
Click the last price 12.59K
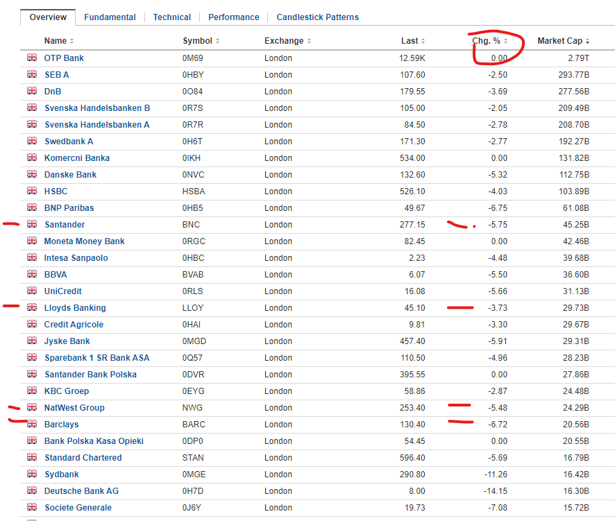(412, 58)
